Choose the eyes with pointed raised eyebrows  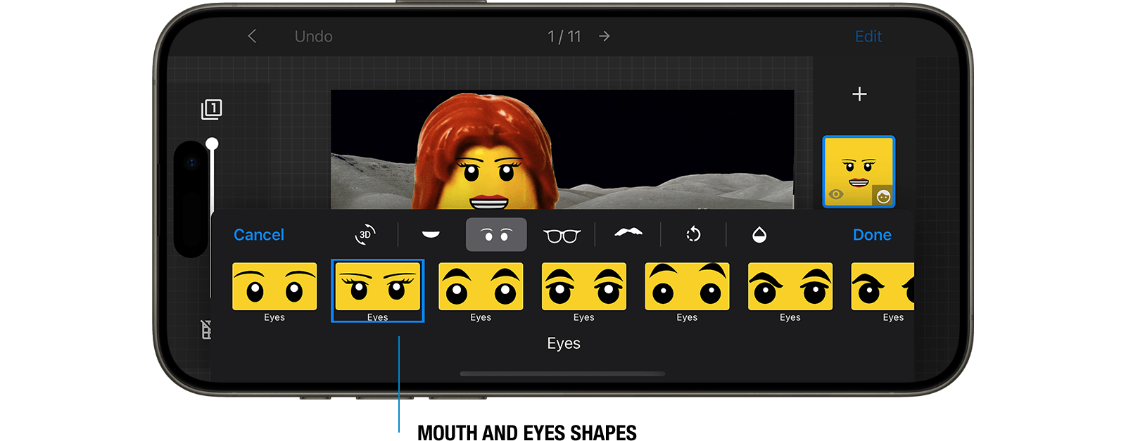687,286
